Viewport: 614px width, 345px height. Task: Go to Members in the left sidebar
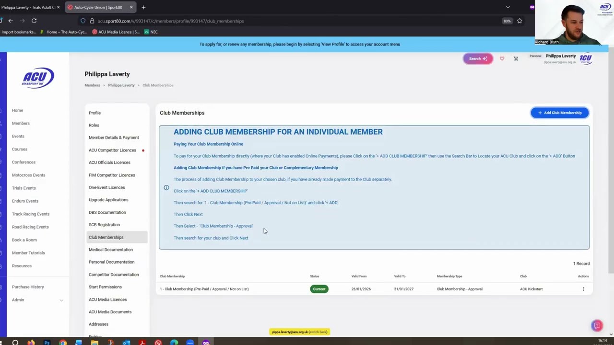click(21, 123)
